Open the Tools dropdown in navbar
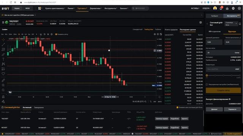Image resolution: width=243 pixels, height=136 pixels. click(110, 8)
